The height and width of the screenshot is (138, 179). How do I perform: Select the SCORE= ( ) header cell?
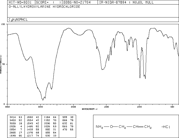pos(49,2)
